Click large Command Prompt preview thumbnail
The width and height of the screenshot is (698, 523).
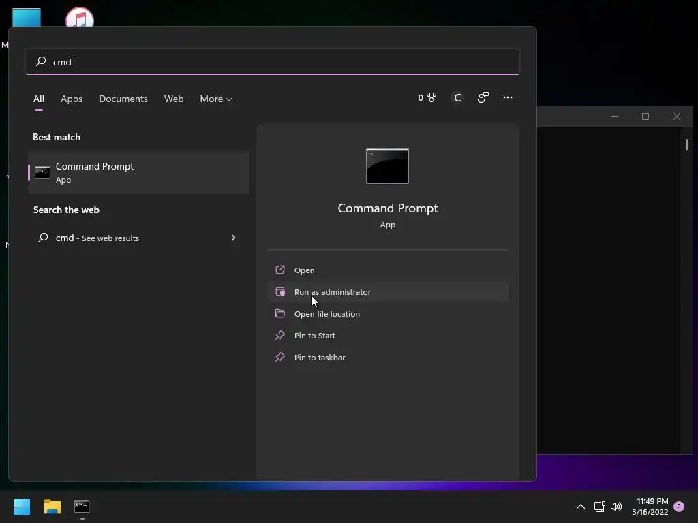387,166
